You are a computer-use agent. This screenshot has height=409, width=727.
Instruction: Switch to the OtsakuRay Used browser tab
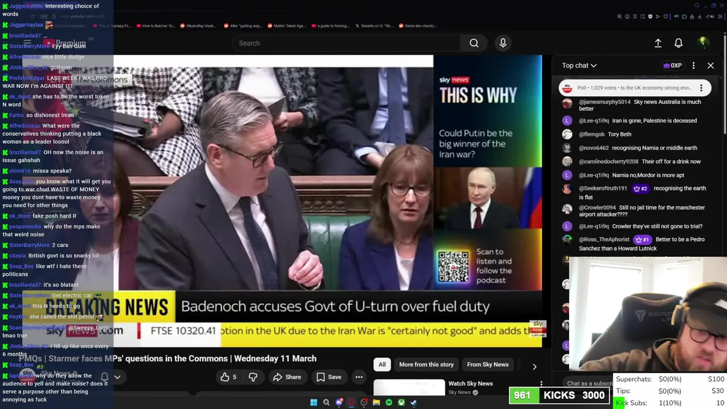click(198, 26)
